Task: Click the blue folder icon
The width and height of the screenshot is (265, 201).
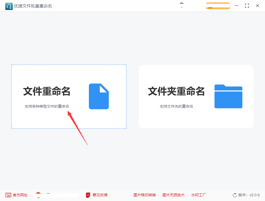Action: tap(228, 96)
